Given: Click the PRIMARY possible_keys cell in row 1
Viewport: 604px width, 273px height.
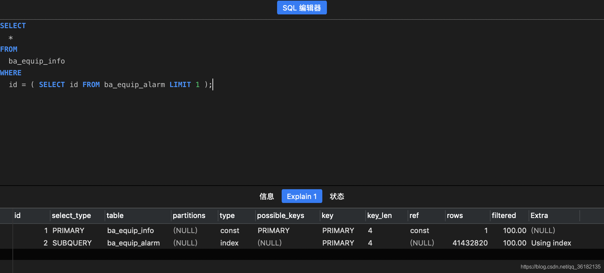Looking at the screenshot, I should [273, 230].
